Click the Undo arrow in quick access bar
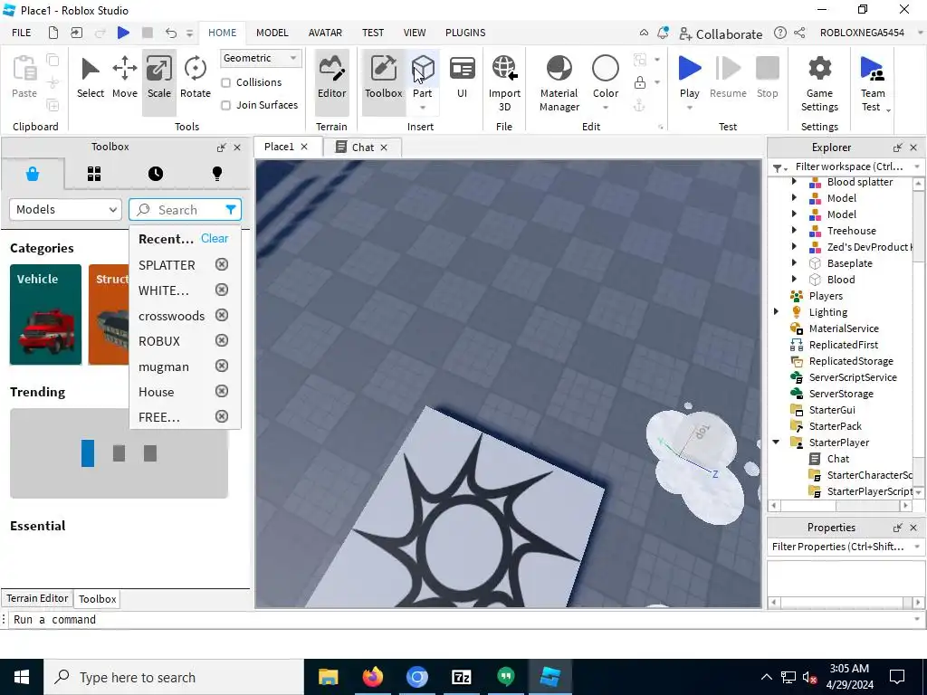This screenshot has height=695, width=927. click(171, 33)
